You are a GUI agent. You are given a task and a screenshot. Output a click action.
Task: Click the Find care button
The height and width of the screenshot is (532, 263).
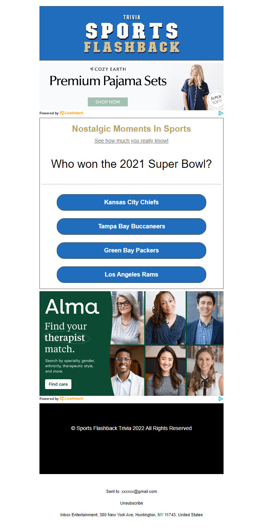point(58,384)
